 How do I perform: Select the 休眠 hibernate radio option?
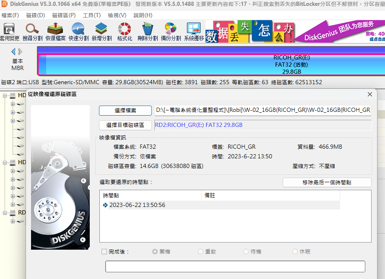pos(295,251)
